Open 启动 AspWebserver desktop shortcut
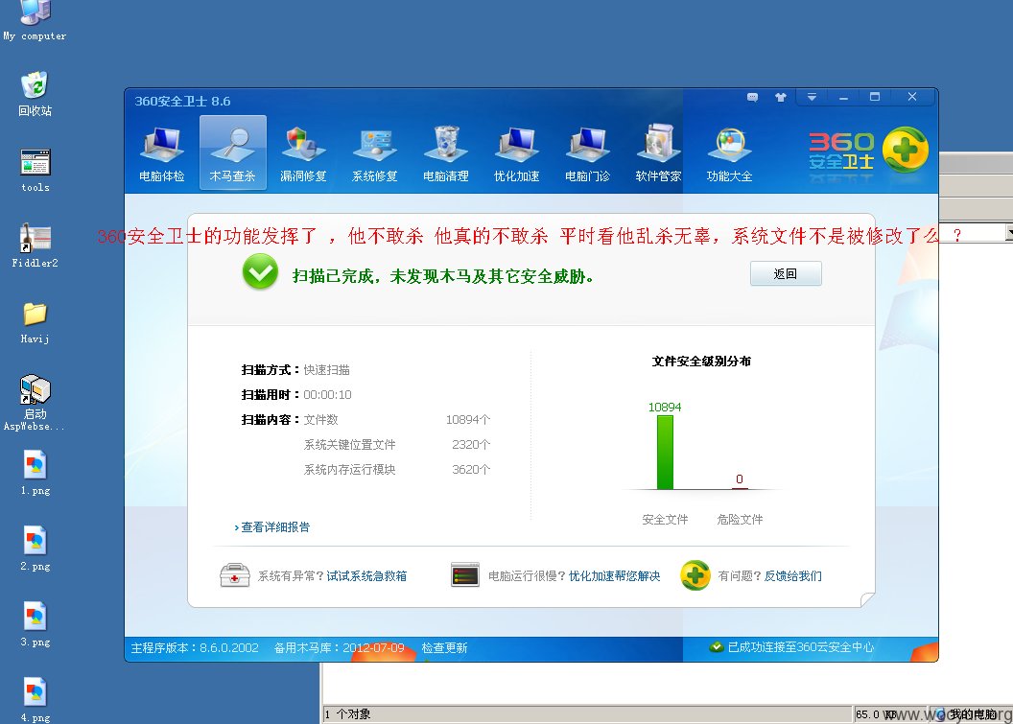 pos(35,402)
